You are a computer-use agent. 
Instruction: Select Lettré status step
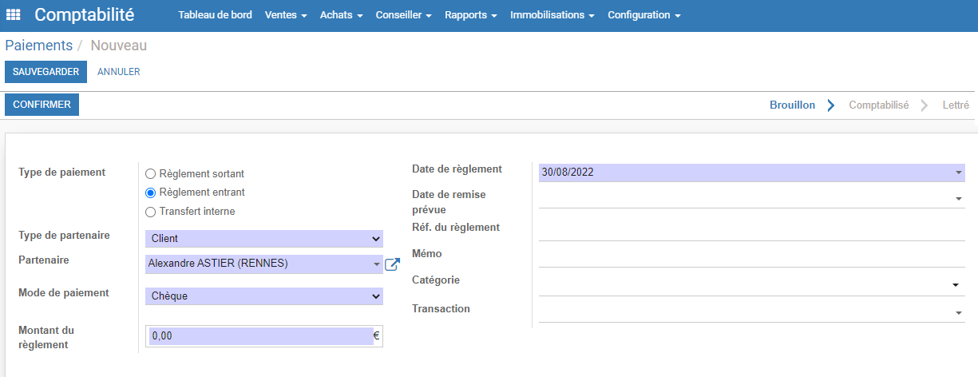956,105
